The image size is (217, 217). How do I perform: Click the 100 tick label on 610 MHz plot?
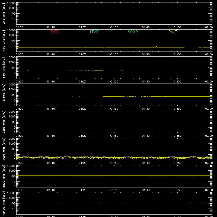(13, 68)
